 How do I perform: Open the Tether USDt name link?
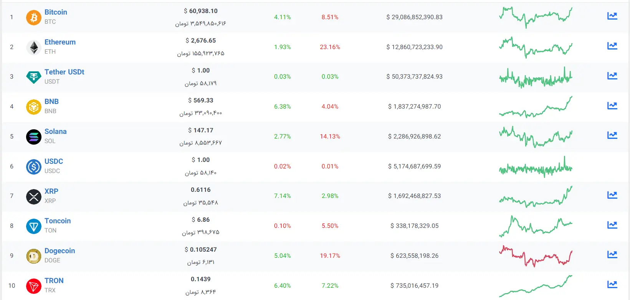[64, 72]
